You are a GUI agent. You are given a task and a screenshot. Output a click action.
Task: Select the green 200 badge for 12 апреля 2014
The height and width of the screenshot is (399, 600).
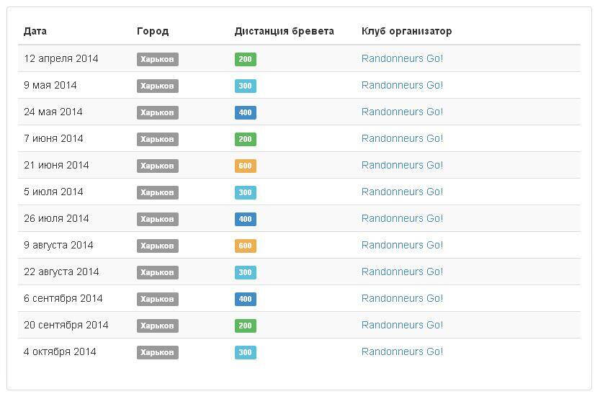coord(245,59)
